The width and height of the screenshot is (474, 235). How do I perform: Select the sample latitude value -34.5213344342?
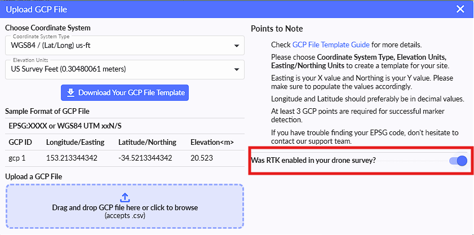(145, 158)
